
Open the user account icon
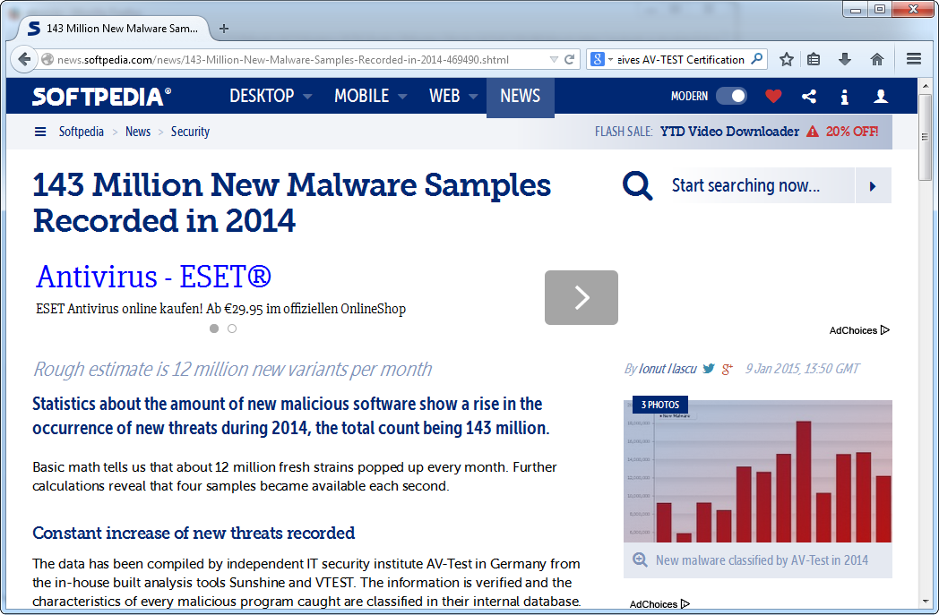[881, 97]
